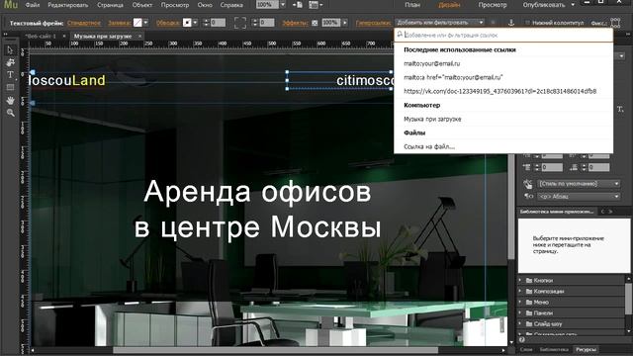633x356 pixels.
Task: Click the anchor icon in control bar
Action: click(511, 23)
